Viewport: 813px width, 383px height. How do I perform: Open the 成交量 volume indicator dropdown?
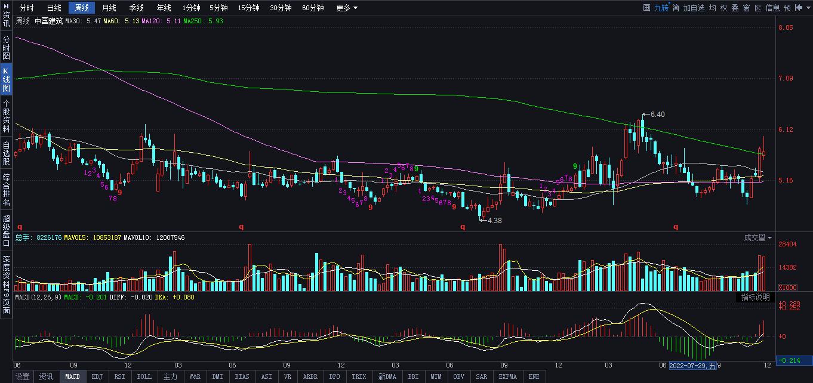click(757, 238)
